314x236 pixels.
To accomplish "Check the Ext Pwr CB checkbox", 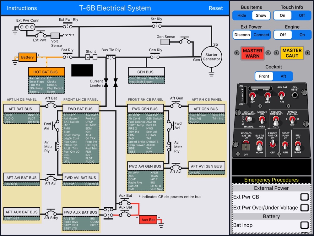I will [x=304, y=197].
